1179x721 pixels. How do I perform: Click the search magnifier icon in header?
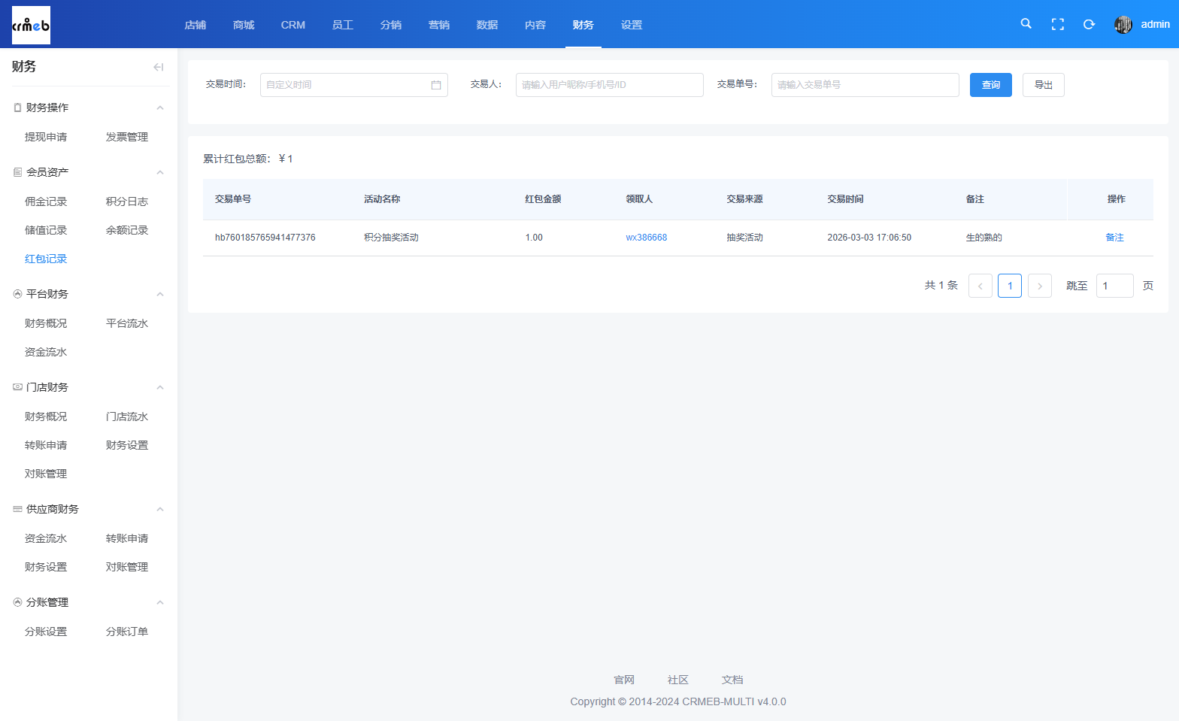pos(1026,24)
